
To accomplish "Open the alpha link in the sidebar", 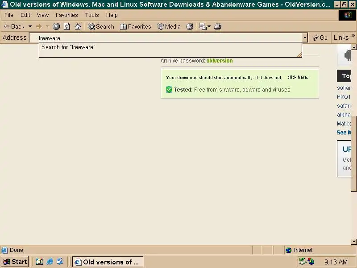I will click(344, 115).
